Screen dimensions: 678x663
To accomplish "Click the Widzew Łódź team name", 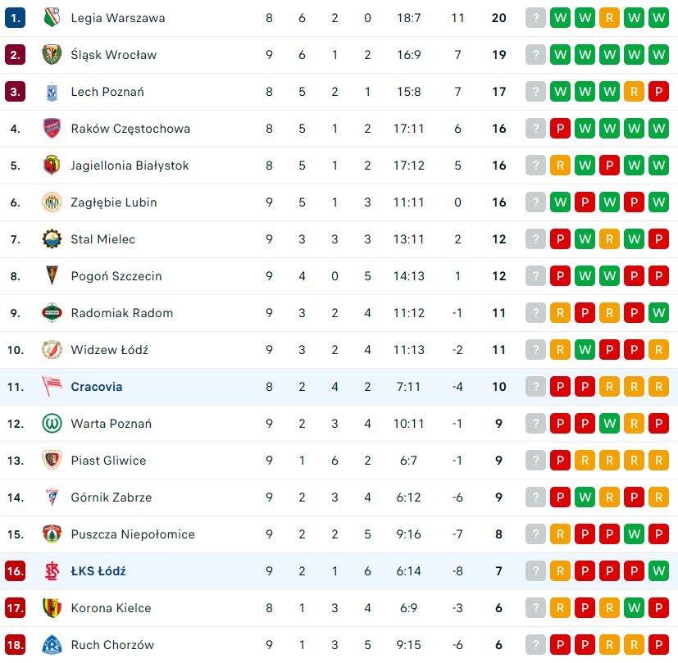I will coord(109,350).
